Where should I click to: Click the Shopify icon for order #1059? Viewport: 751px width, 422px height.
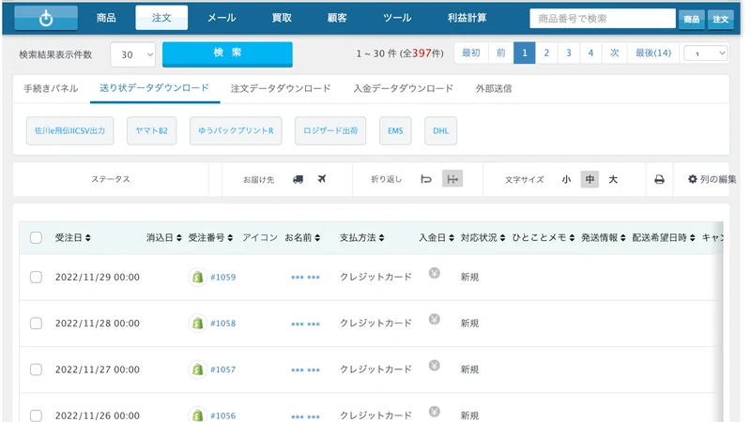point(197,277)
